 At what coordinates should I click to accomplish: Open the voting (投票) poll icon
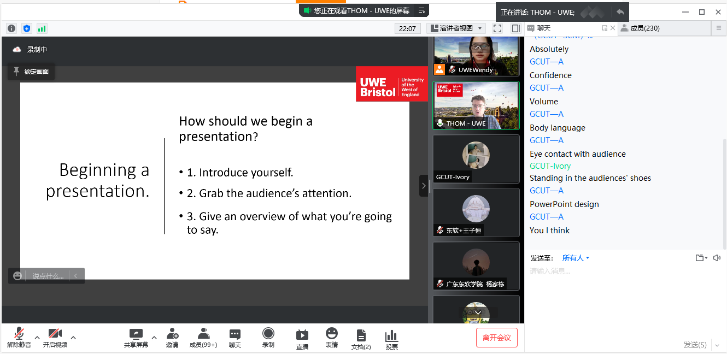(x=391, y=338)
